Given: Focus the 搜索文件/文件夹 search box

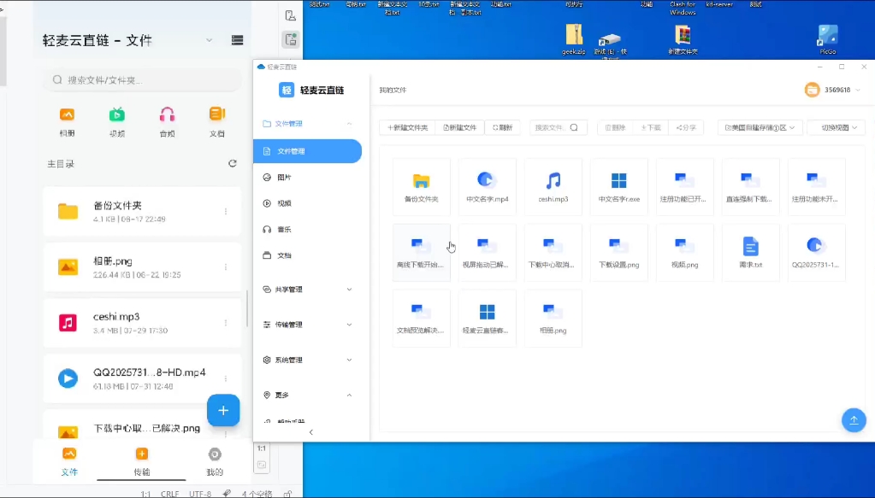Looking at the screenshot, I should click(143, 79).
